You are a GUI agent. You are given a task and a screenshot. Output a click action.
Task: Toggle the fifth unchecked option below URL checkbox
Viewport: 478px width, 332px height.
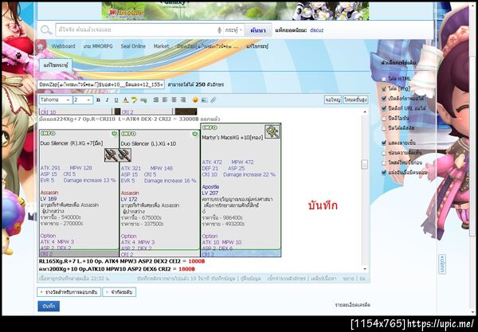point(384,118)
